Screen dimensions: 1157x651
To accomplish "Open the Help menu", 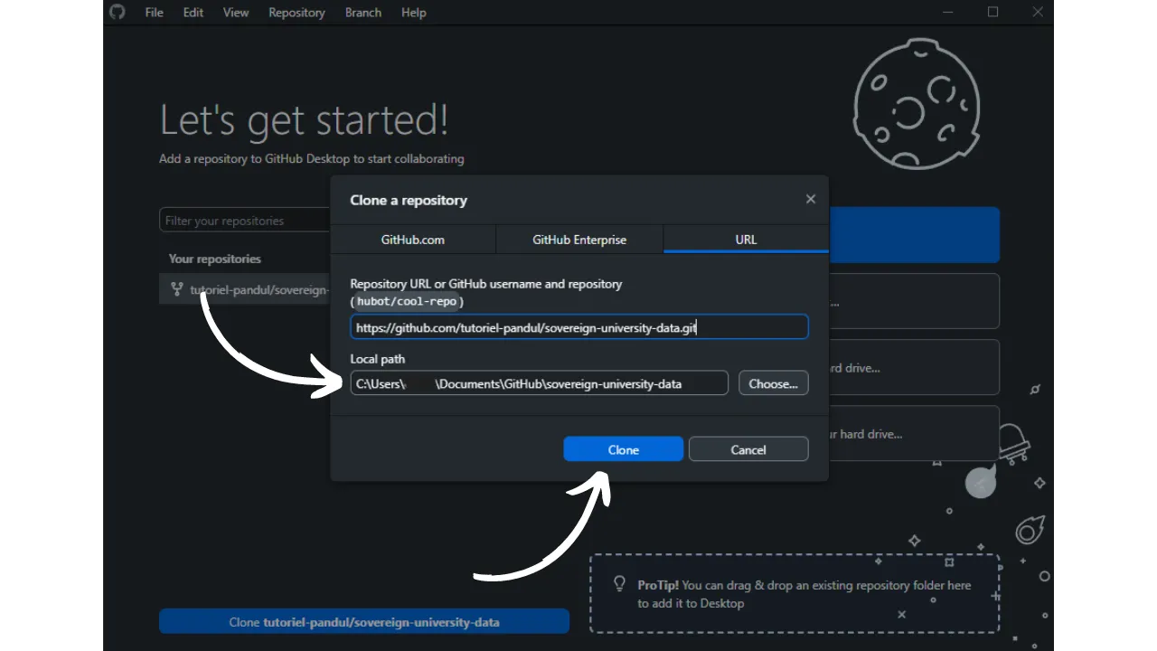I will pos(414,13).
